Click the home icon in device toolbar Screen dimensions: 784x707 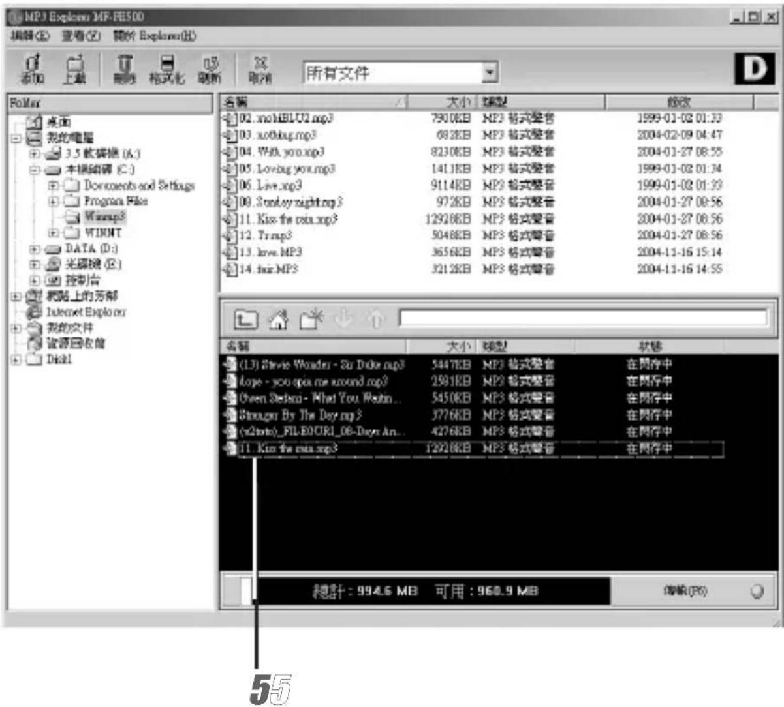click(279, 319)
